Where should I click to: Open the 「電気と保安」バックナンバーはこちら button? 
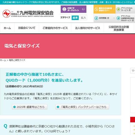click(82, 107)
